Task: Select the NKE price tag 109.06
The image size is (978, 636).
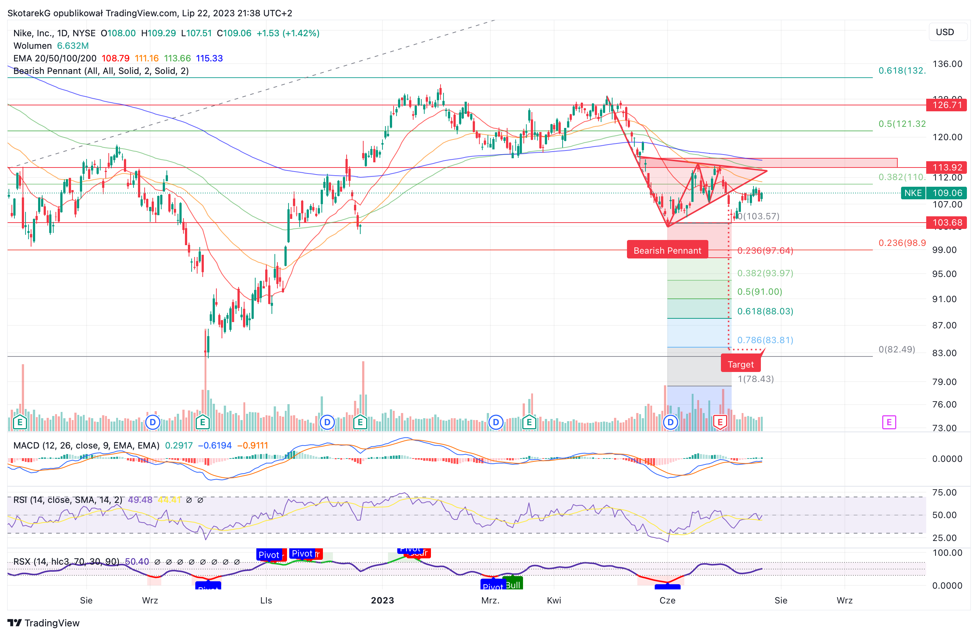Action: (x=934, y=193)
